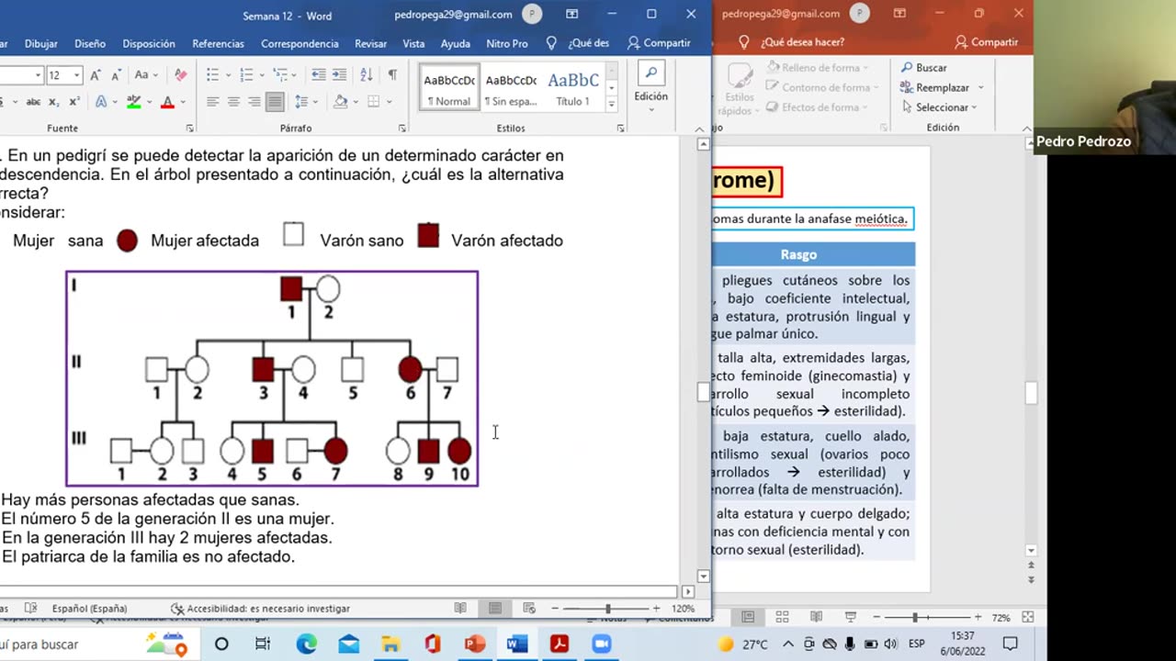
Task: Select Sin espaciado style
Action: coord(511,89)
